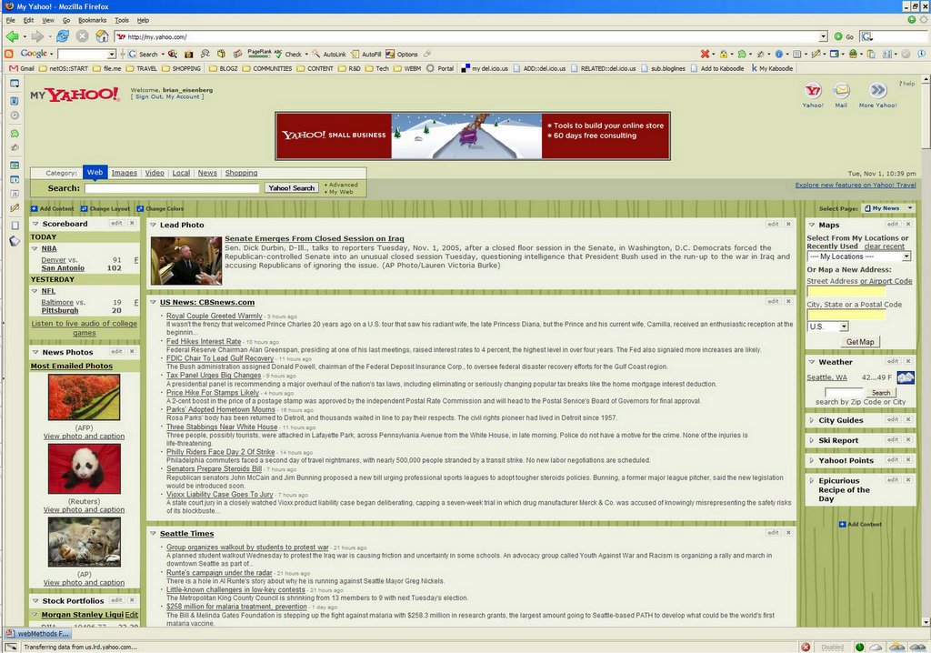Click the Yahoo! Small Business banner ad

coord(473,136)
